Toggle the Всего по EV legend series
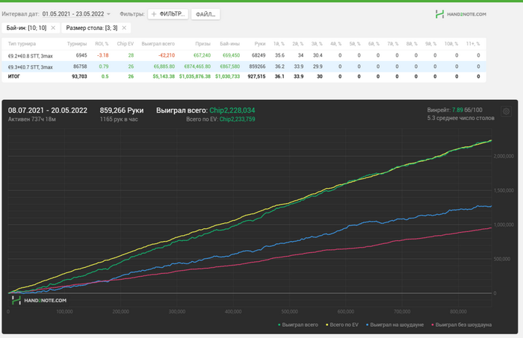Viewport: 523px width, 338px height. pyautogui.click(x=342, y=325)
